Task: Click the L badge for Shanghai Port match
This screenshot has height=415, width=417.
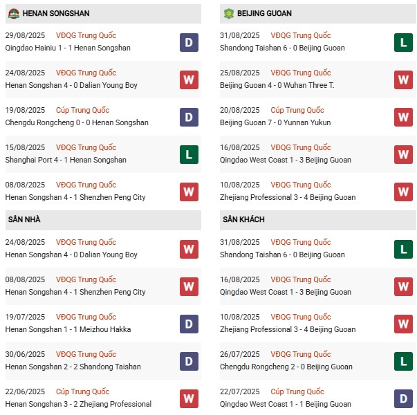Action: tap(189, 154)
